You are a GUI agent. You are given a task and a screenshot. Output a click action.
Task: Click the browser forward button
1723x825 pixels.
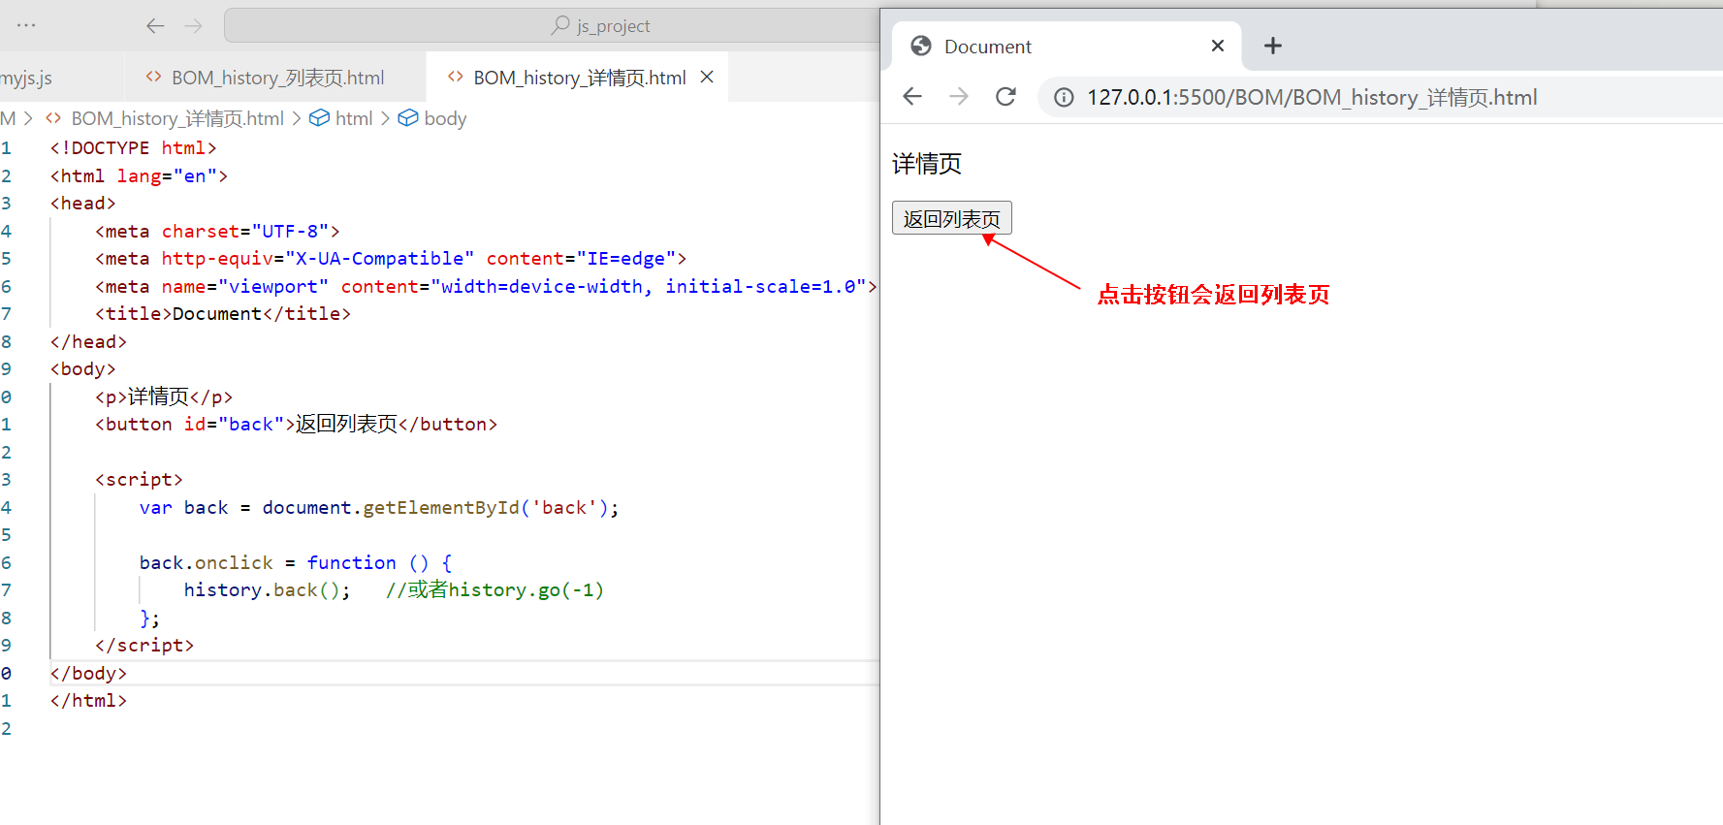pyautogui.click(x=959, y=96)
